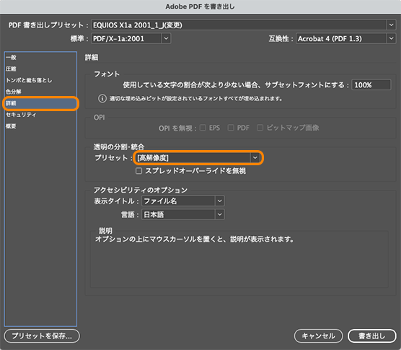Click the info icon beside font embedding note

102,98
